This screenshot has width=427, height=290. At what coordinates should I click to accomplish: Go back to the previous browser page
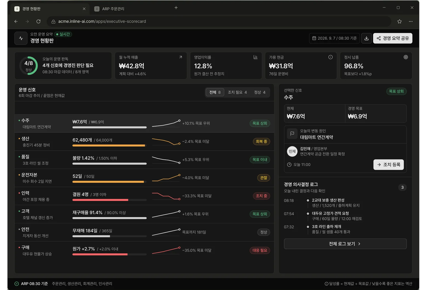point(16,21)
